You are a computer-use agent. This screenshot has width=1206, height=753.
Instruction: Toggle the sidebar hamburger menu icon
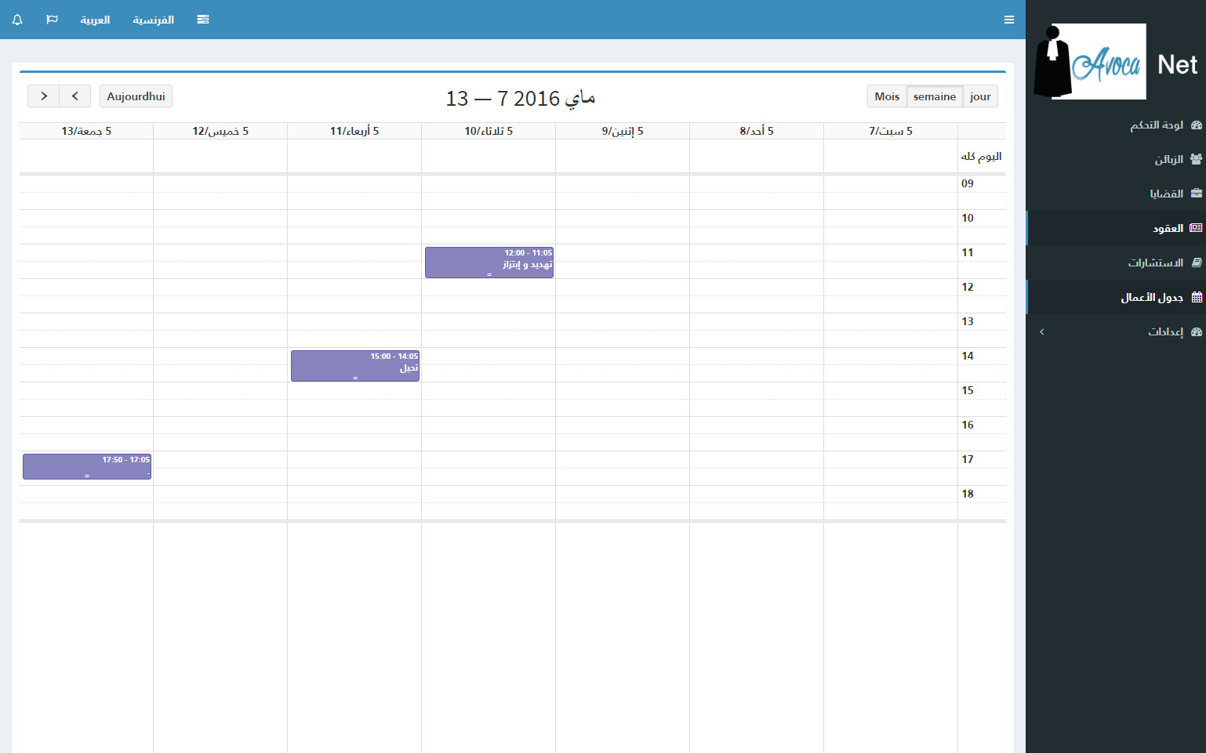coord(1009,20)
